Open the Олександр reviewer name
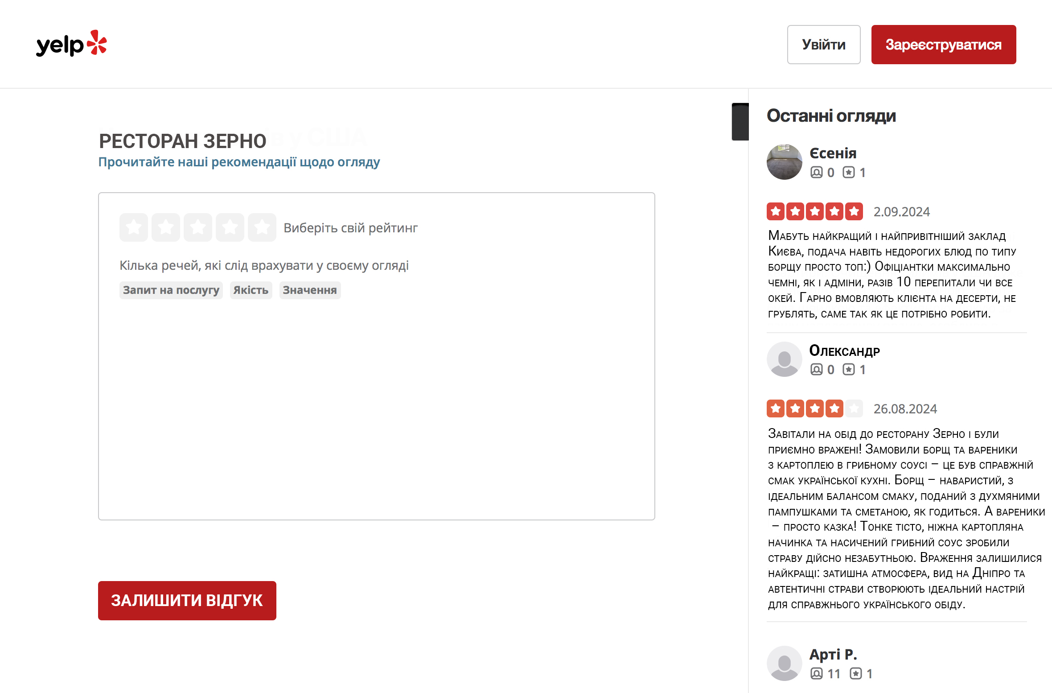Viewport: 1052px width, 693px height. coord(844,351)
